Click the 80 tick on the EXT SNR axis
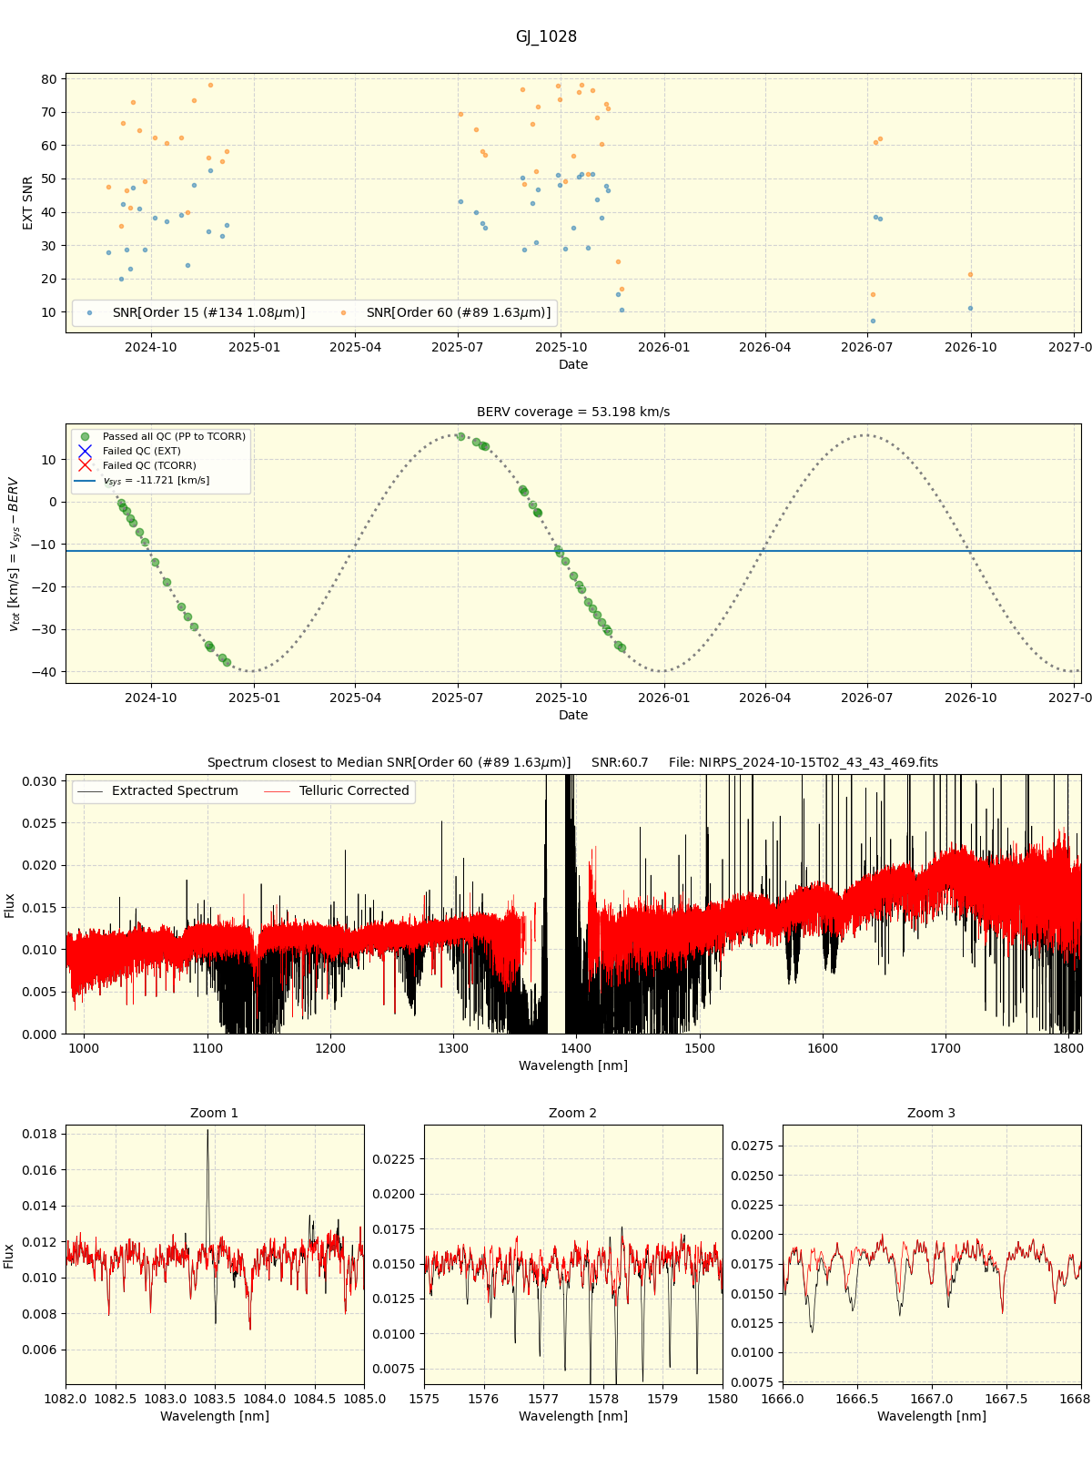This screenshot has width=1092, height=1457. point(48,79)
